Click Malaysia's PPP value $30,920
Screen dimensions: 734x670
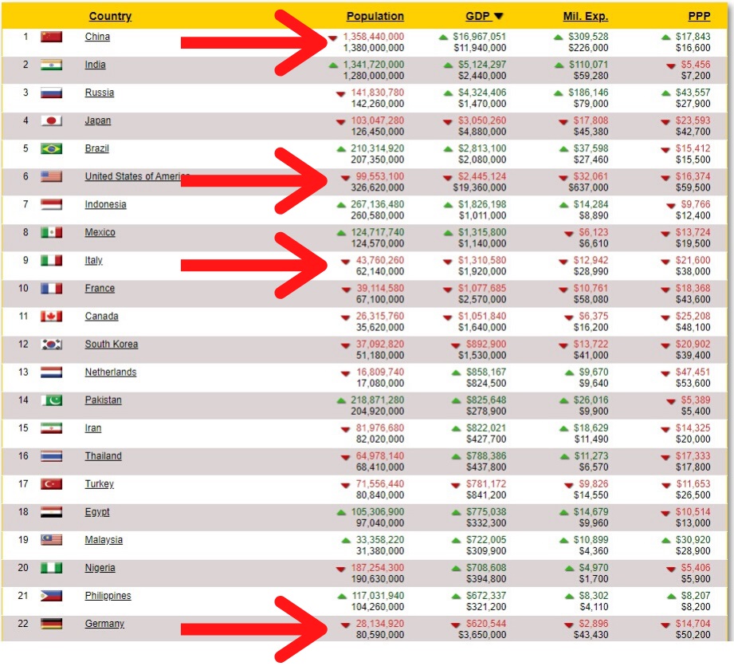click(x=693, y=540)
